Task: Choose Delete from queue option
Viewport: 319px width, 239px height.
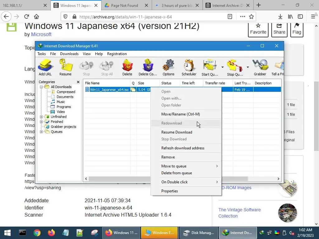Action: click(x=186, y=173)
